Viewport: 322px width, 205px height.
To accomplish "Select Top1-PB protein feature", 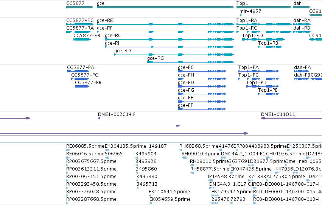I will pyautogui.click(x=268, y=94).
